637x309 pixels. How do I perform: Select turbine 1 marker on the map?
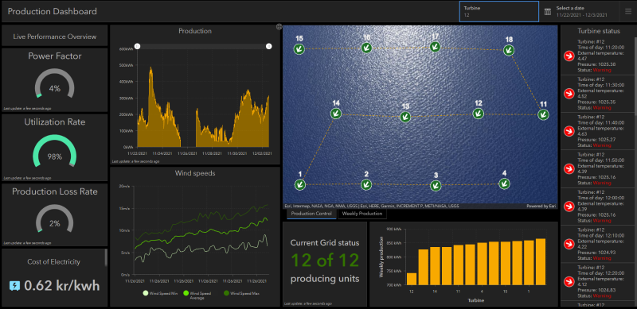(300, 184)
